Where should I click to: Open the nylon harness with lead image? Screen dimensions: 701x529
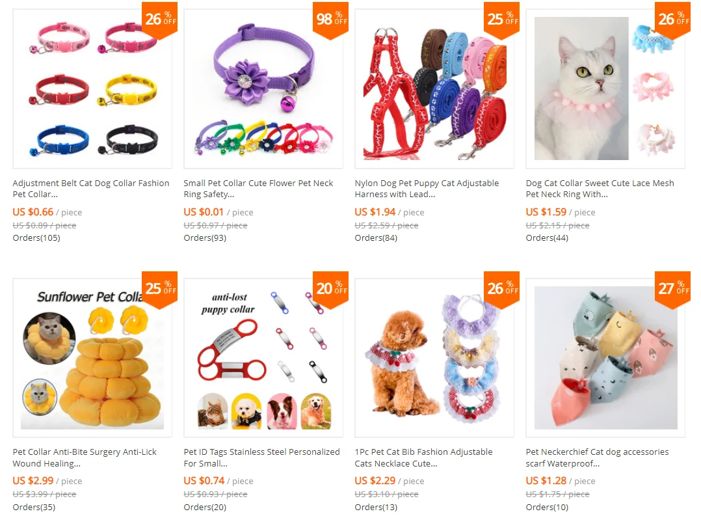(434, 88)
